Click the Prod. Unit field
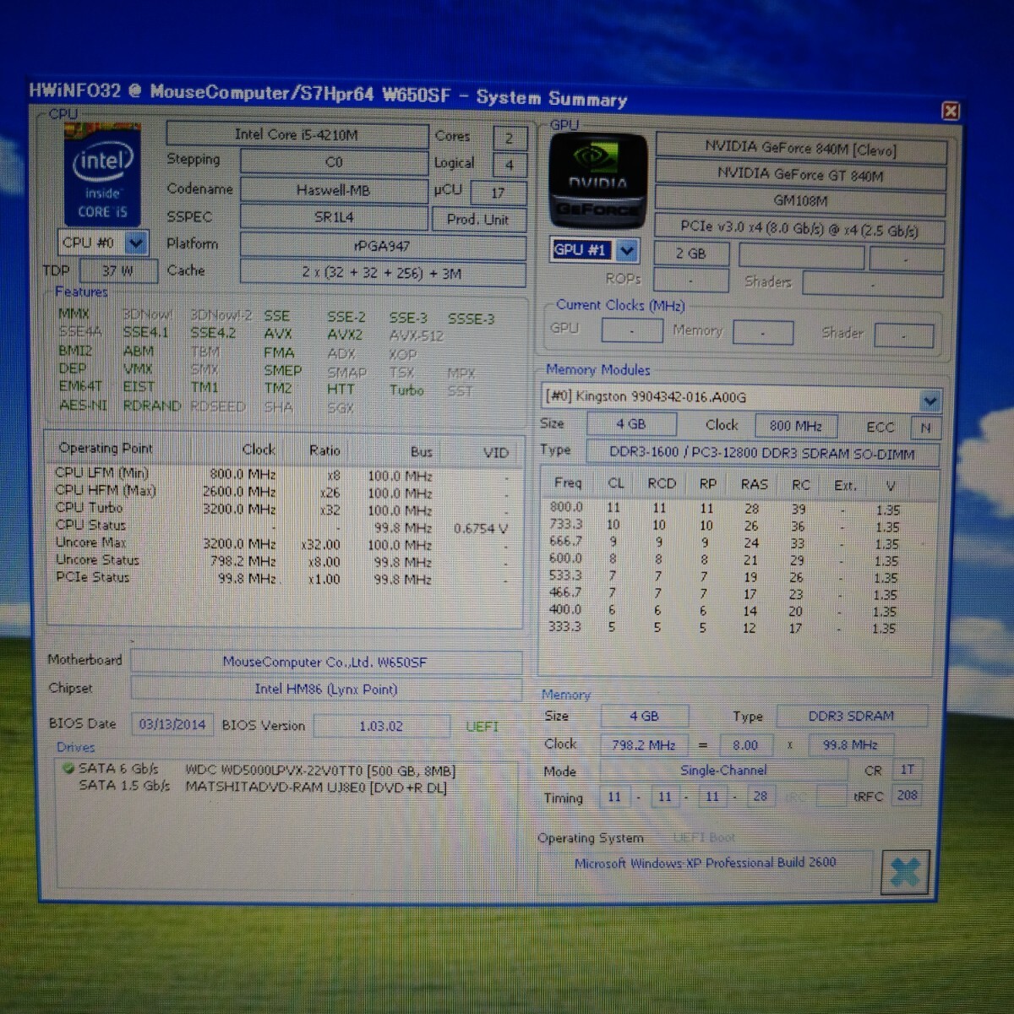The width and height of the screenshot is (1014, 1014). tap(477, 219)
